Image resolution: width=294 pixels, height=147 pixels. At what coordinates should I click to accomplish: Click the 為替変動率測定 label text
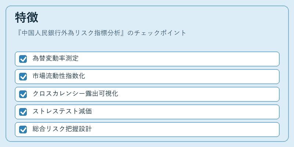coord(55,58)
